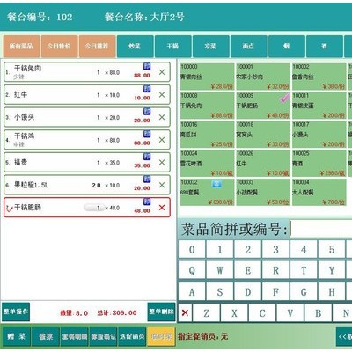The width and height of the screenshot is (352, 352).
Task: Click the quantity field on 干锅肥肠 row
Action: (94, 208)
